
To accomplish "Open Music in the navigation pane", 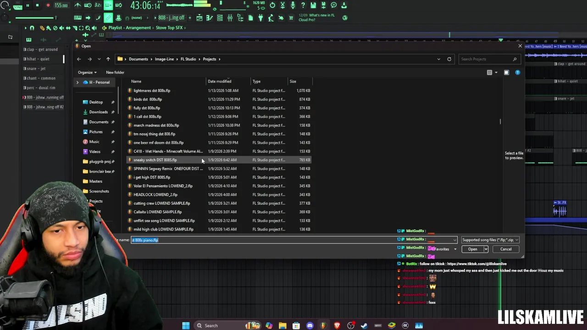I will [x=94, y=142].
